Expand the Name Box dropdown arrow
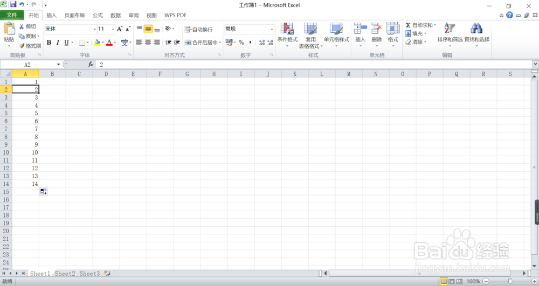Viewport: 539px width, 286px height. (58, 64)
